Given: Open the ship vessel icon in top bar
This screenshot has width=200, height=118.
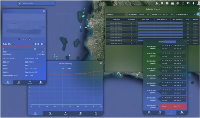Looking at the screenshot, I should (172, 3).
